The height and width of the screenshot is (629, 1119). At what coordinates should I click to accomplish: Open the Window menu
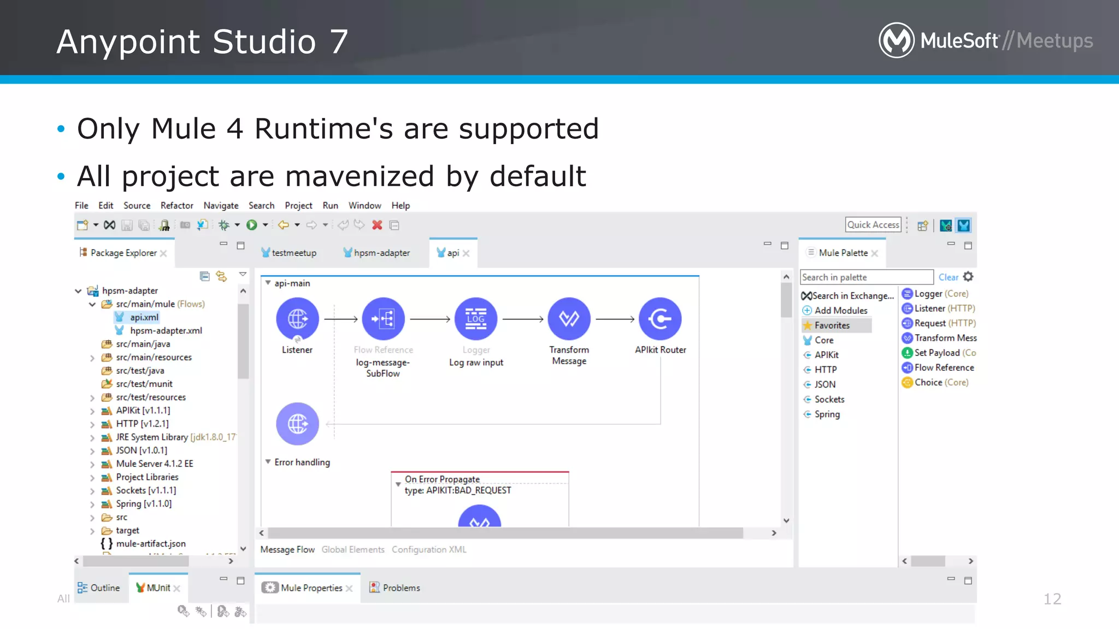364,205
